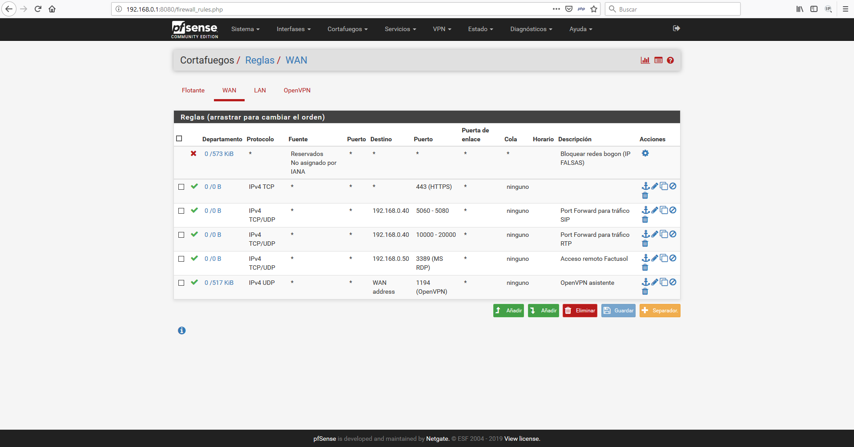Toggle the enabled checkmark on Factusol rule

194,258
